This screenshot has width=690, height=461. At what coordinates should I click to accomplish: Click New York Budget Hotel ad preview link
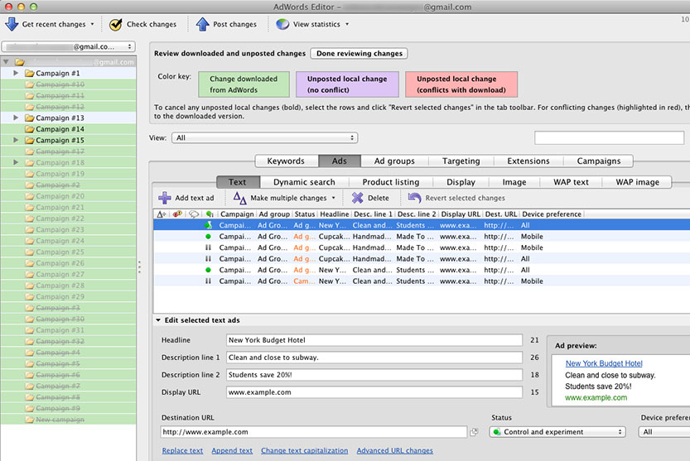tap(604, 363)
